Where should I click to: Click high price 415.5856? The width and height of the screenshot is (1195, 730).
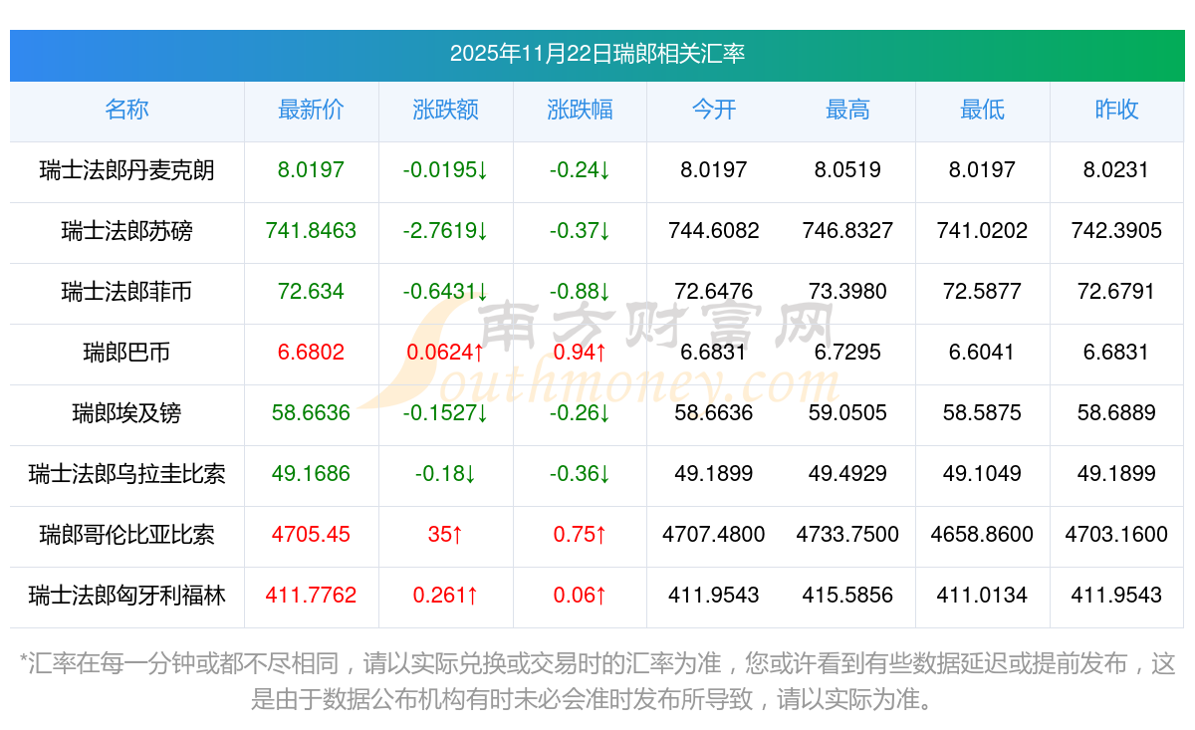pos(847,596)
